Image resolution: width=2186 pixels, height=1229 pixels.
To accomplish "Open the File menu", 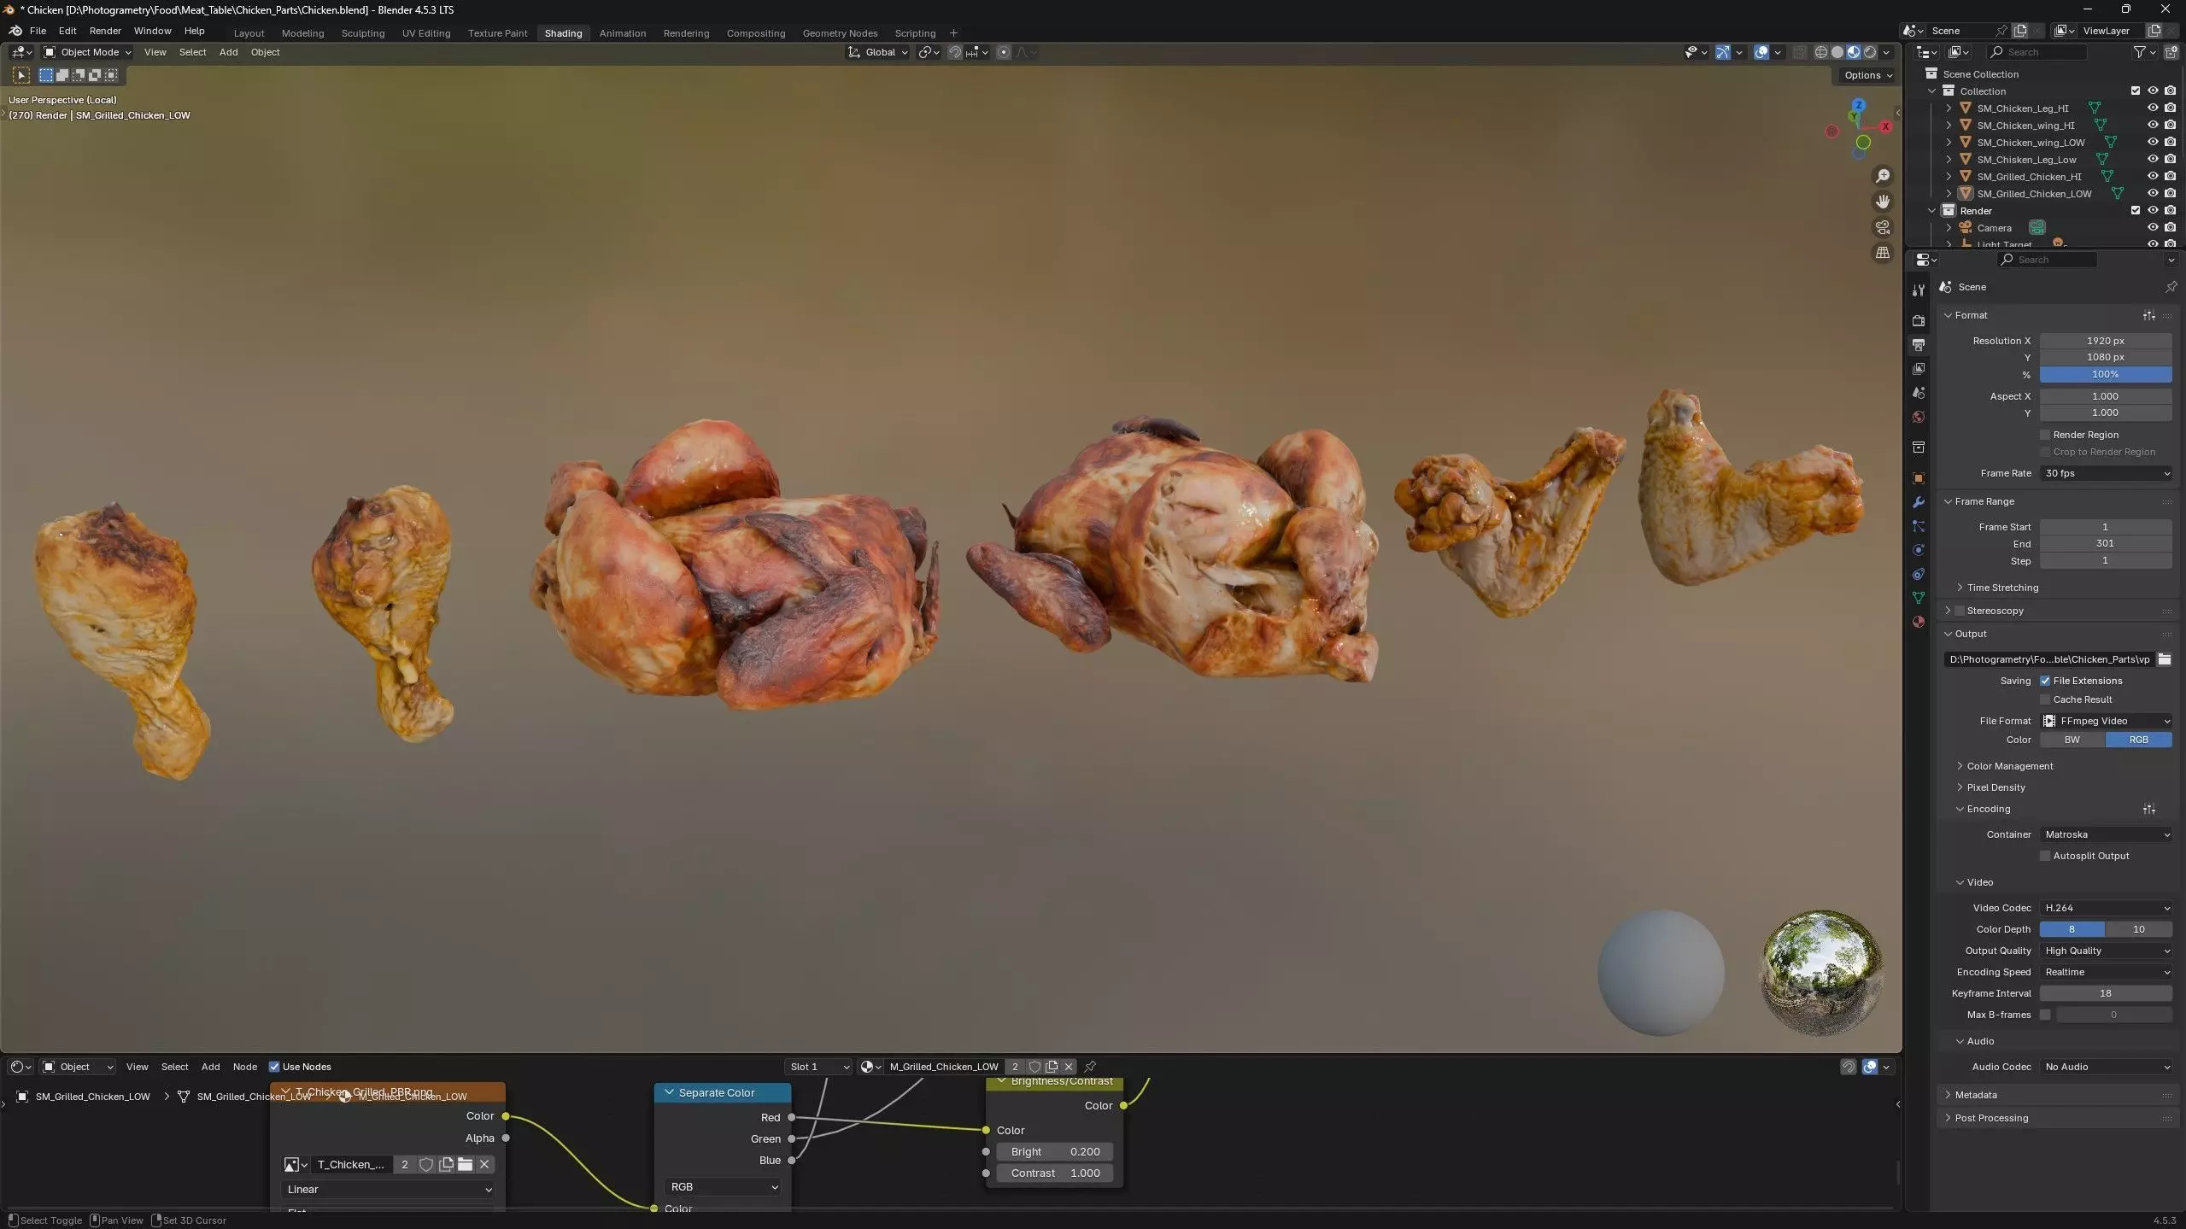I will (38, 31).
